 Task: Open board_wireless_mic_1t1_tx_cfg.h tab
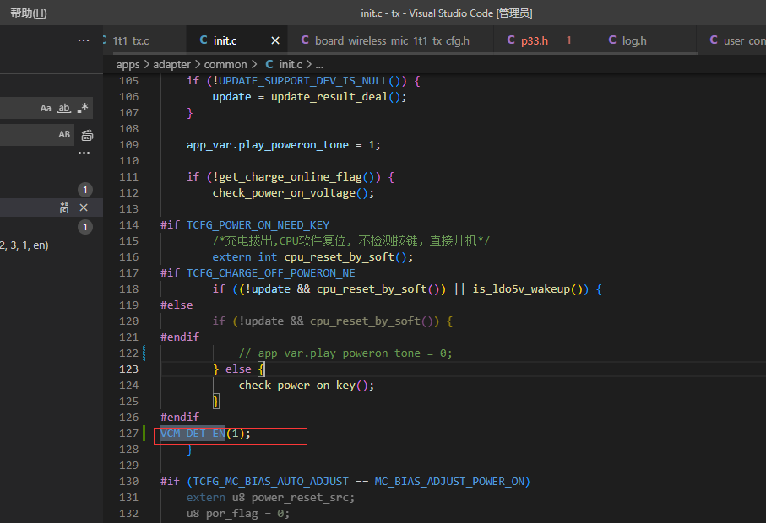(392, 41)
